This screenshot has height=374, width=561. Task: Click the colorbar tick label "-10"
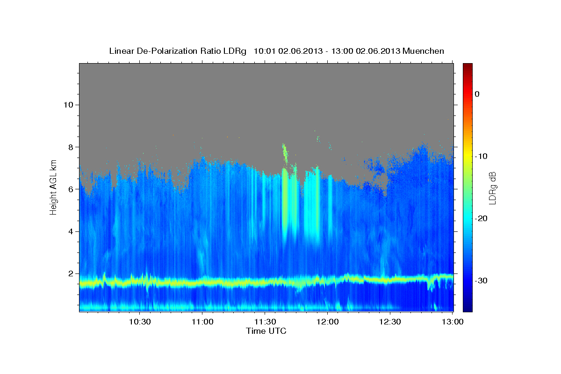click(481, 156)
